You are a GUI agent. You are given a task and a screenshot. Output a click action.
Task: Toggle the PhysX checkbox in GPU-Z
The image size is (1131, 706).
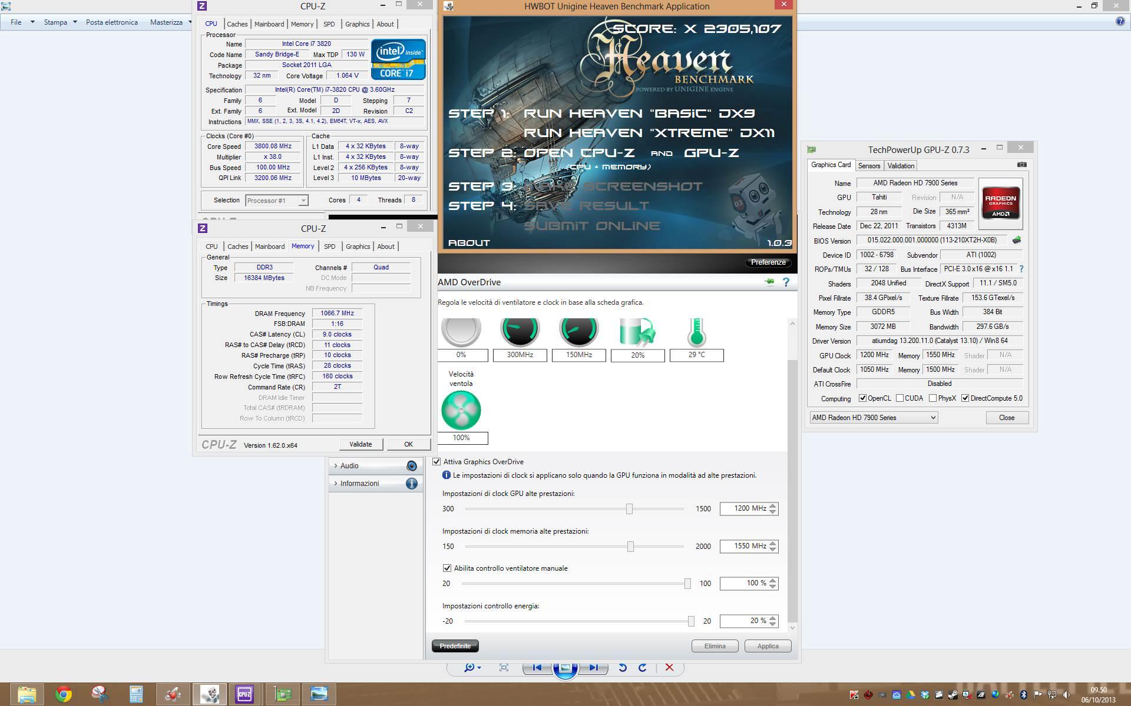(x=932, y=398)
